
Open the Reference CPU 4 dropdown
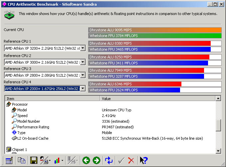(x=83, y=89)
